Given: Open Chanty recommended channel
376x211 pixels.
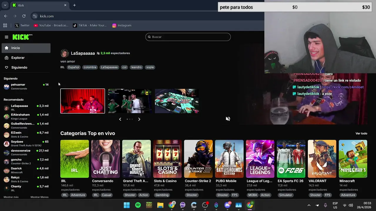Looking at the screenshot, I should click(26, 188).
